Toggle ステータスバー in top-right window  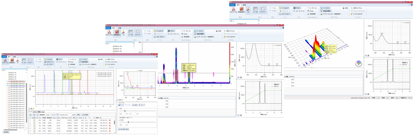tap(285, 14)
